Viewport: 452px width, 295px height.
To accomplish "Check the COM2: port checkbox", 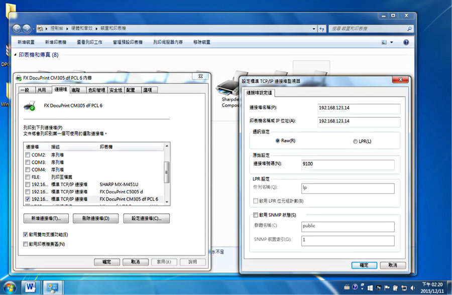I will 28,155.
